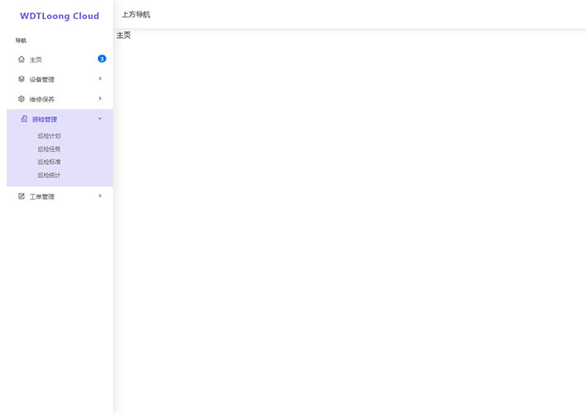Viewport: 586px width, 413px height.
Task: Click the WDTLoong Cloud logo title
Action: 59,16
